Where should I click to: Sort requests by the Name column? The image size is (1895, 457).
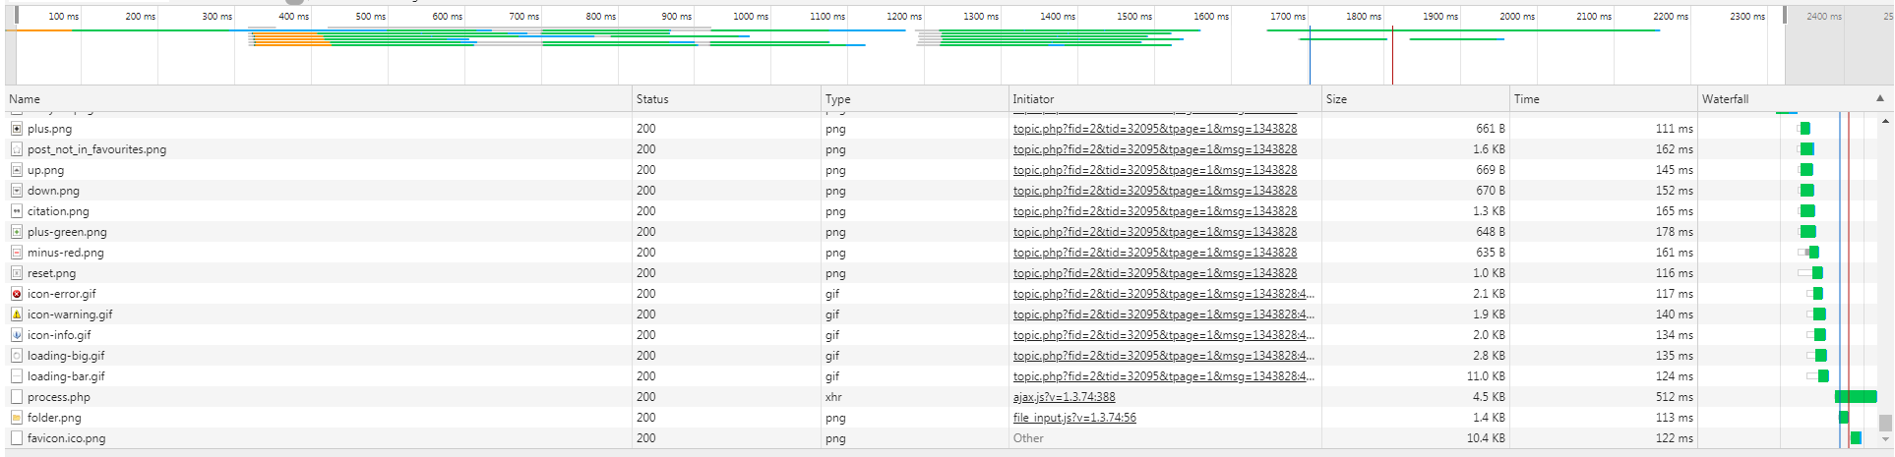(25, 99)
